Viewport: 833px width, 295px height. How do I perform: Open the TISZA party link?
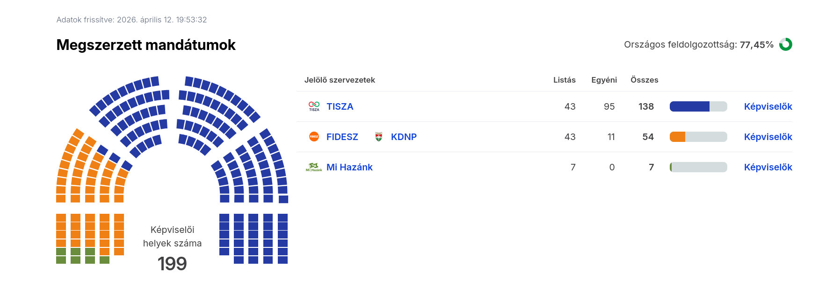(340, 106)
